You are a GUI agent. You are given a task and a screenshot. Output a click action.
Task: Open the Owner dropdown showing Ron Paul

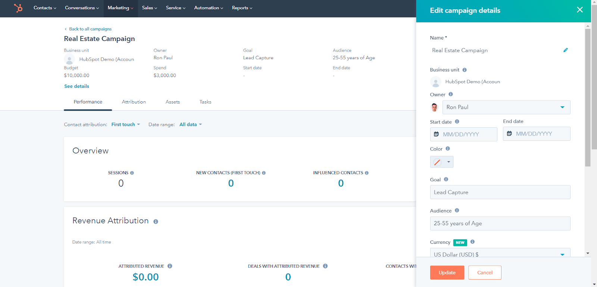[x=506, y=107]
